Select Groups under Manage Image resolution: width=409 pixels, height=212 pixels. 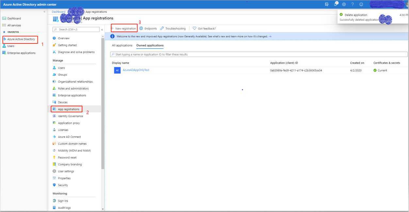point(62,75)
